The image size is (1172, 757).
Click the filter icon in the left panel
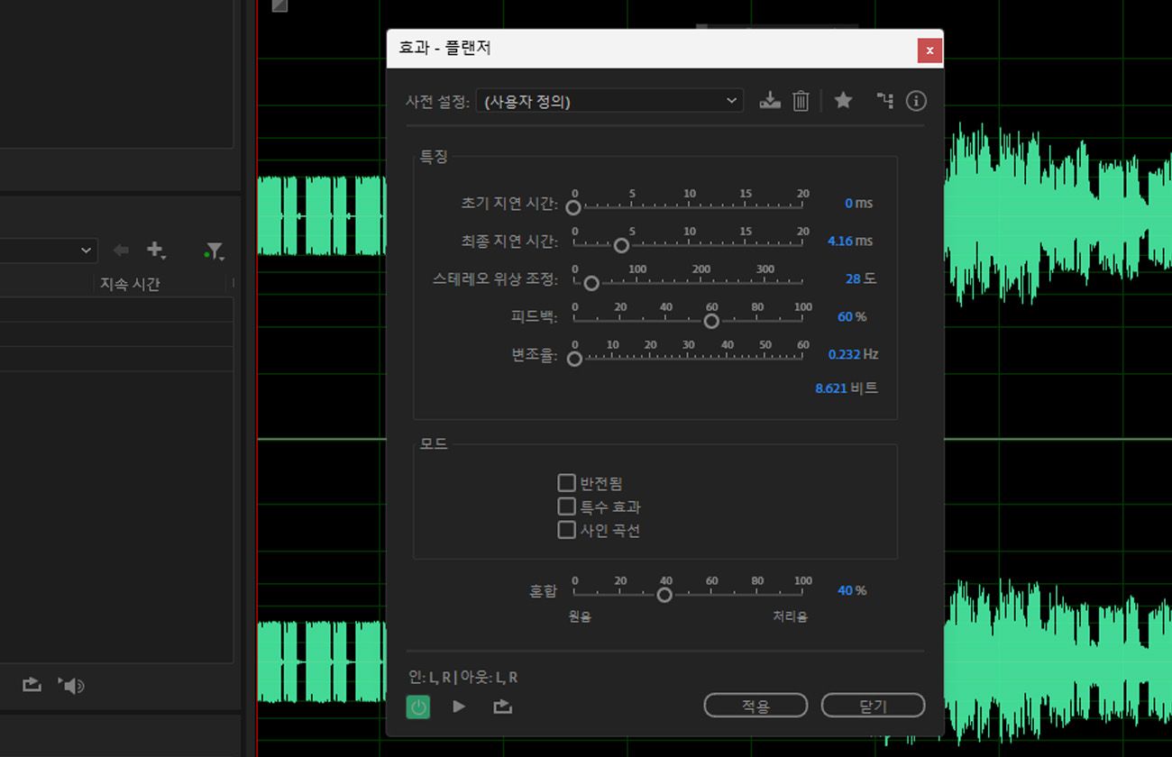(214, 251)
